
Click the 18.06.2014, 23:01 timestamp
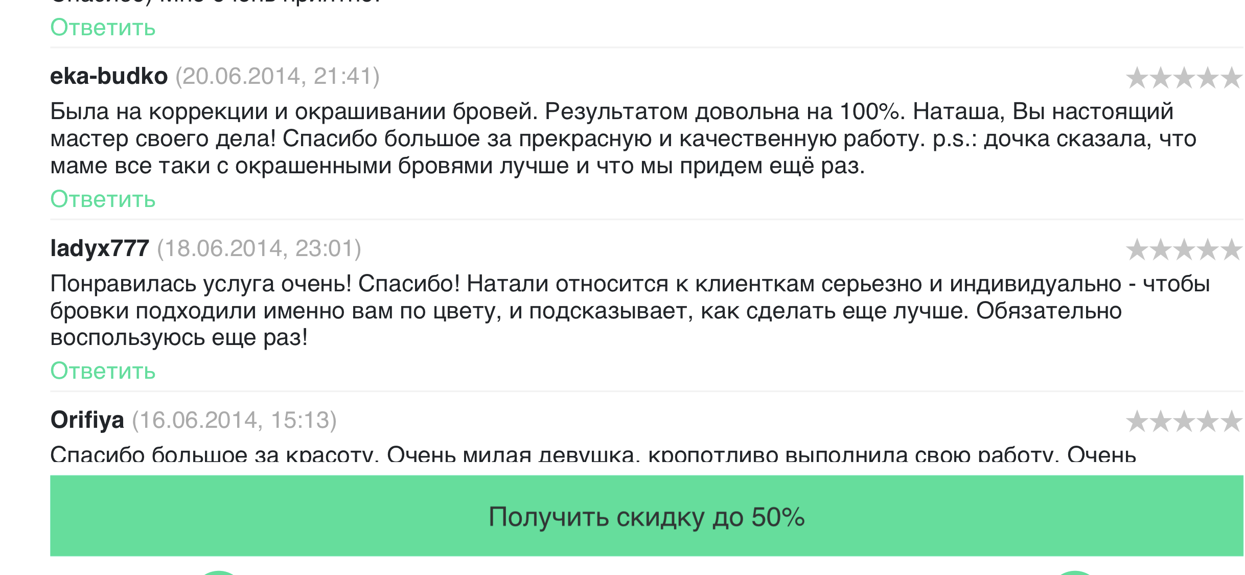click(x=259, y=248)
